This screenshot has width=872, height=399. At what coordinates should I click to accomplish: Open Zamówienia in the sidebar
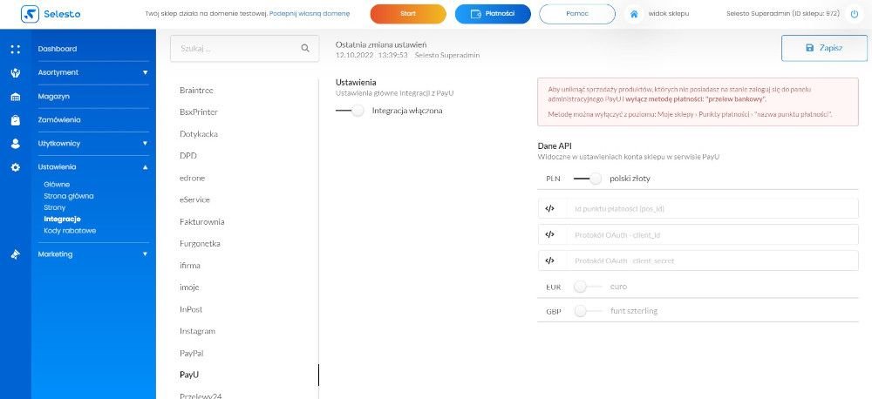pyautogui.click(x=59, y=119)
